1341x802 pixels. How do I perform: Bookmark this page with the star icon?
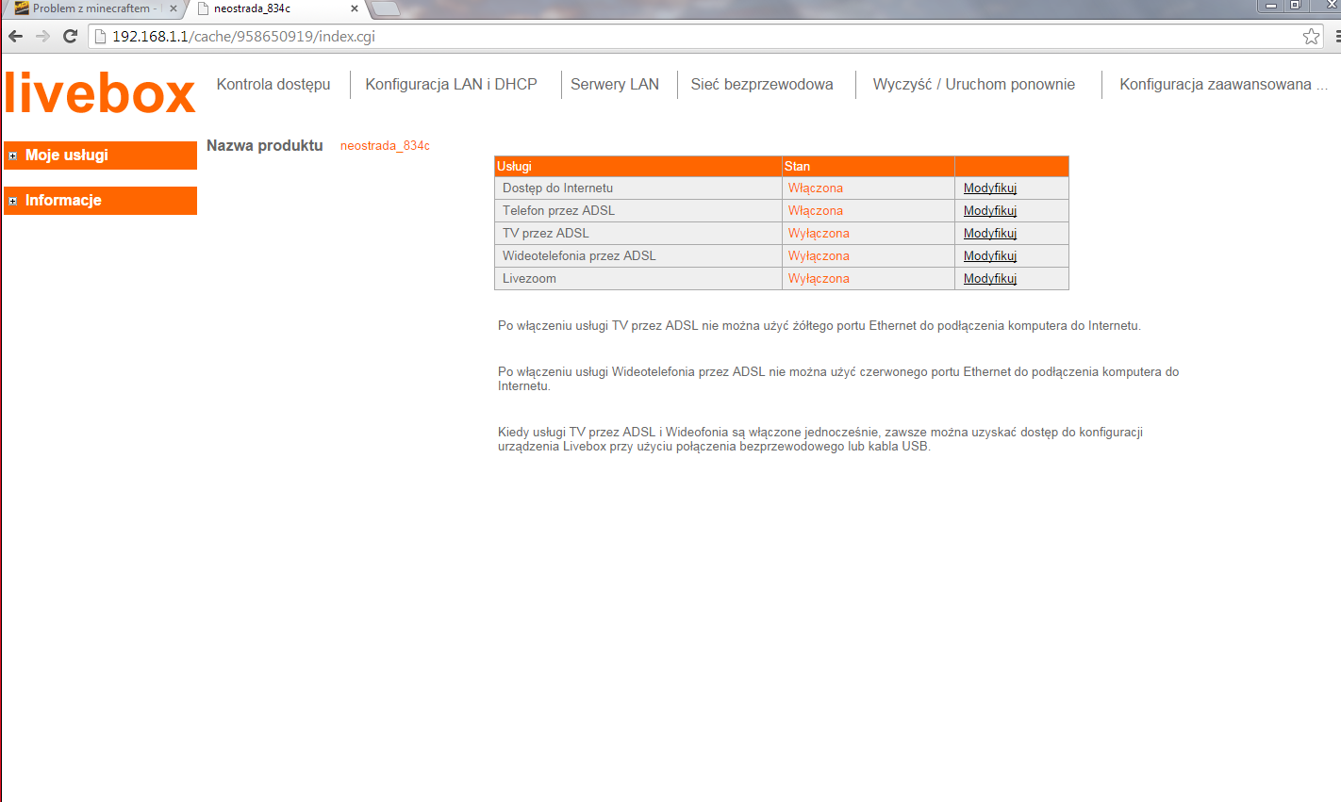(x=1311, y=37)
